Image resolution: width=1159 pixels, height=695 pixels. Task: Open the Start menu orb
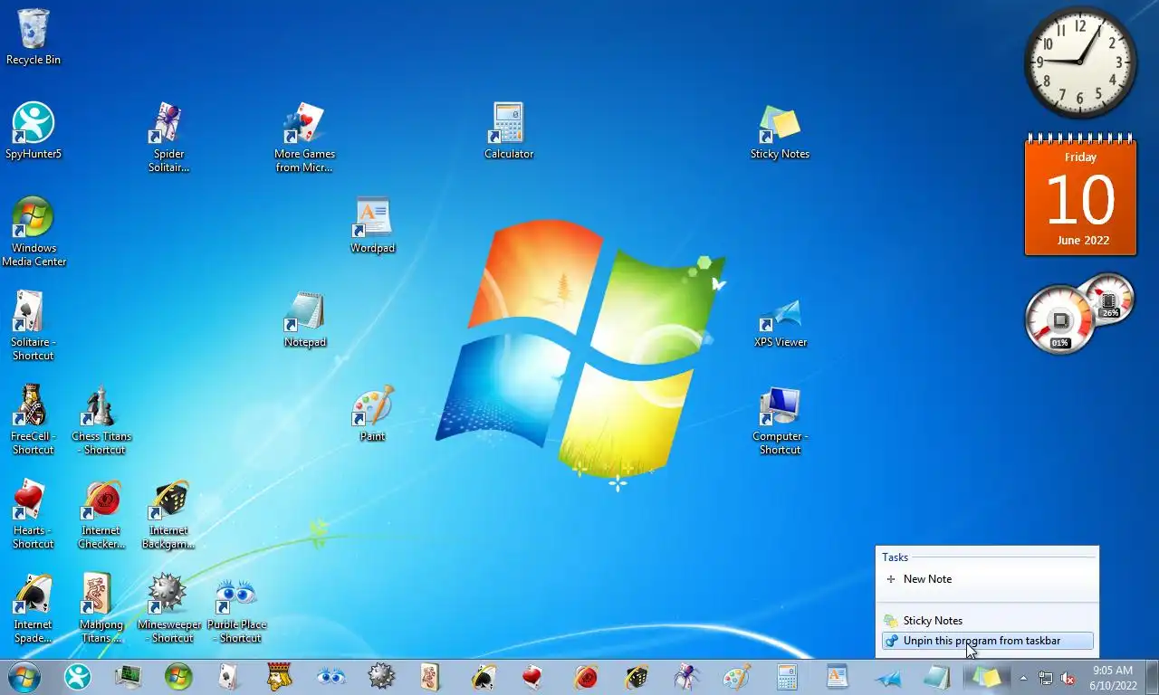coord(24,676)
